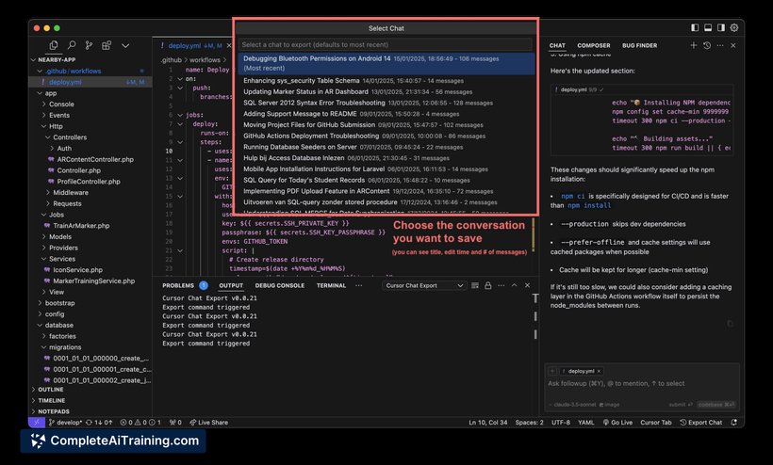Image resolution: width=773 pixels, height=465 pixels.
Task: Open the Source Control branch icon
Action: [89, 45]
